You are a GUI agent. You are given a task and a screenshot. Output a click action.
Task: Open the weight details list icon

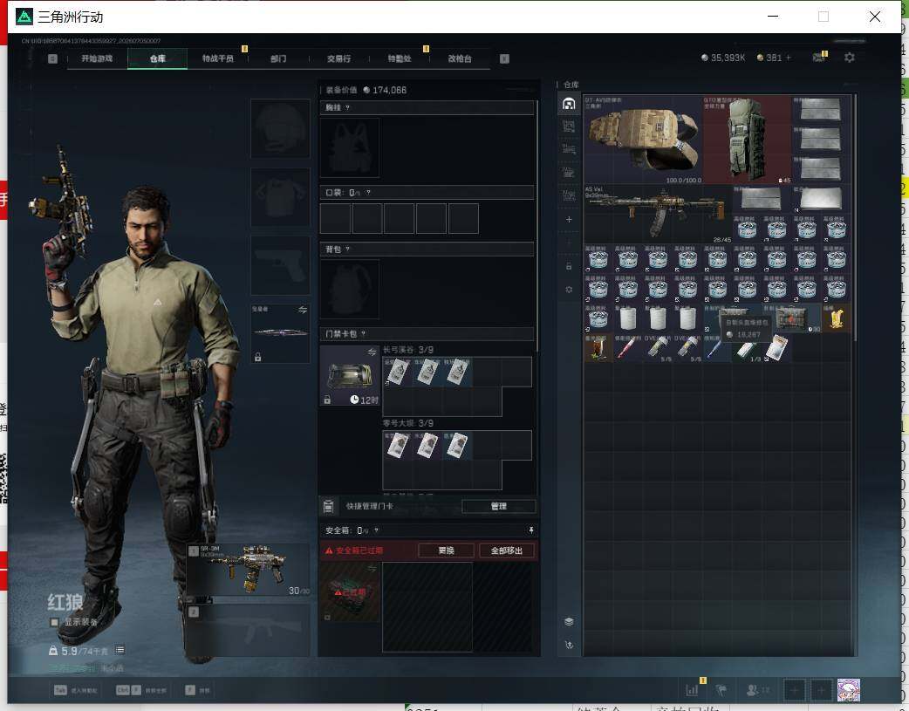tap(120, 650)
